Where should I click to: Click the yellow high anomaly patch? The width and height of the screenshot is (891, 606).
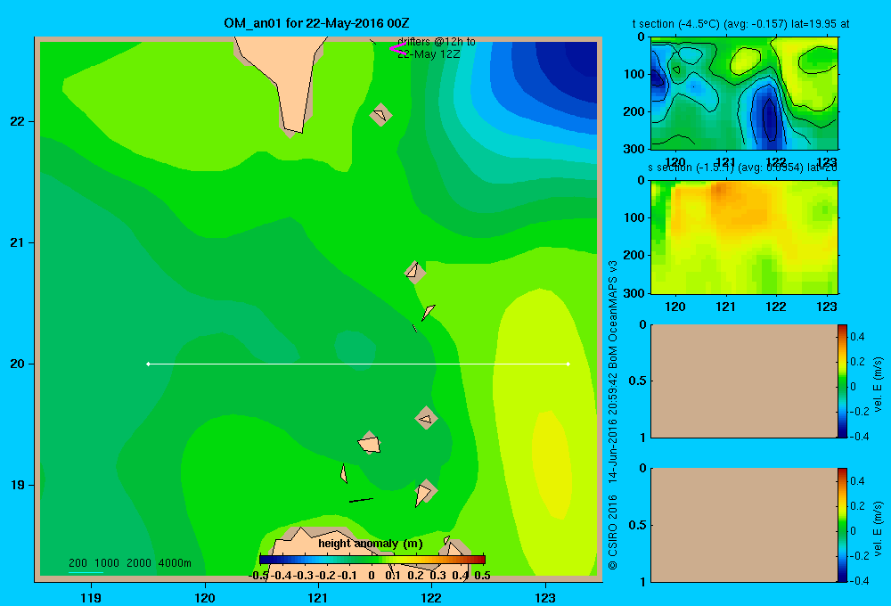coord(552,463)
